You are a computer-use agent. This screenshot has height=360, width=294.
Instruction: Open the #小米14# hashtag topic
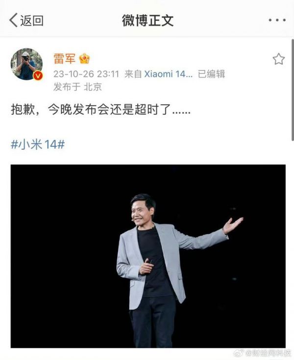tap(38, 144)
